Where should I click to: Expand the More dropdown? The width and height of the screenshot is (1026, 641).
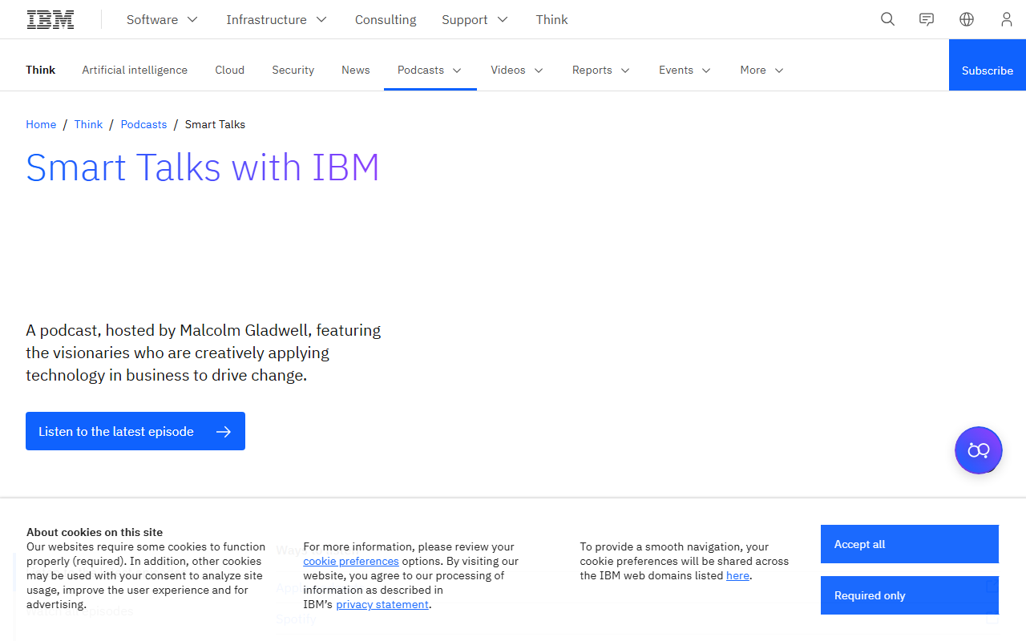[x=762, y=70]
